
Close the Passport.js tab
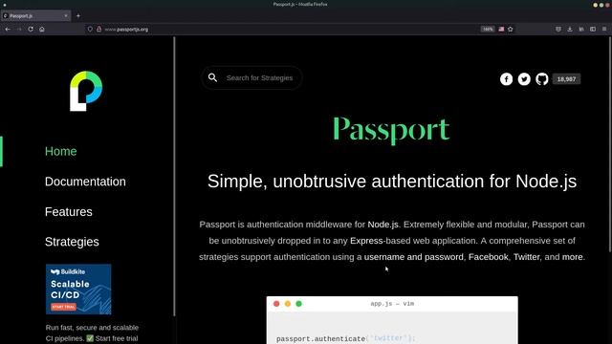[x=66, y=16]
